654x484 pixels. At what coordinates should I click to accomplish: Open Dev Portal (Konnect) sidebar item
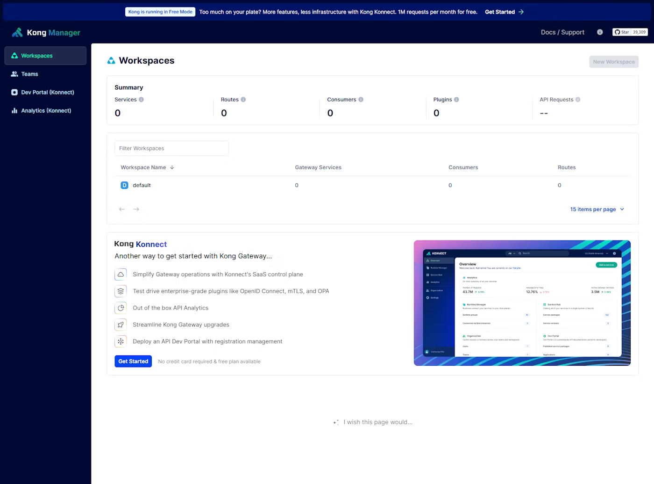tap(47, 92)
